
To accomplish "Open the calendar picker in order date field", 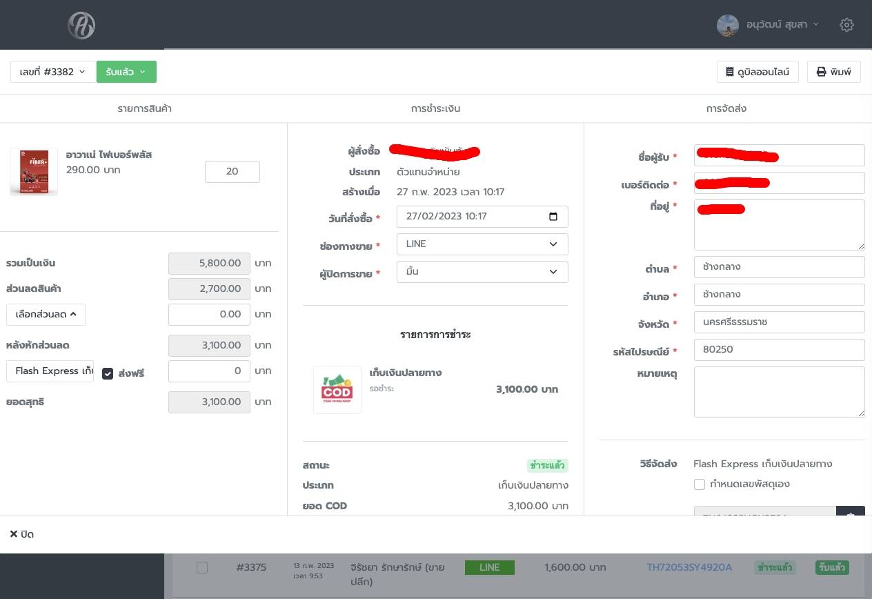I will [x=553, y=217].
